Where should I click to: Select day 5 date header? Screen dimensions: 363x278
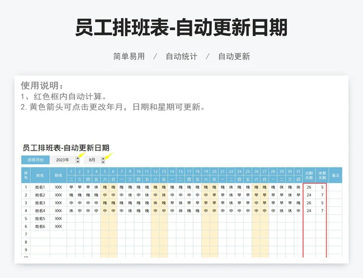(x=105, y=172)
